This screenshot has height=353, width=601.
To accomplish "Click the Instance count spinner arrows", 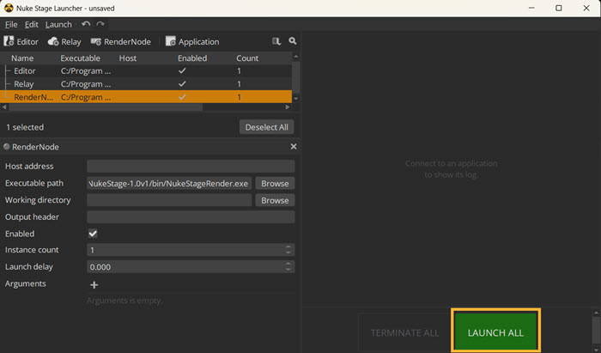I will tap(288, 250).
